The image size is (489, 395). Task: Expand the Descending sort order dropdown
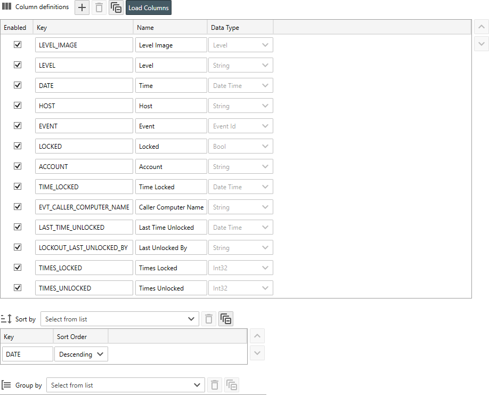[x=81, y=354]
